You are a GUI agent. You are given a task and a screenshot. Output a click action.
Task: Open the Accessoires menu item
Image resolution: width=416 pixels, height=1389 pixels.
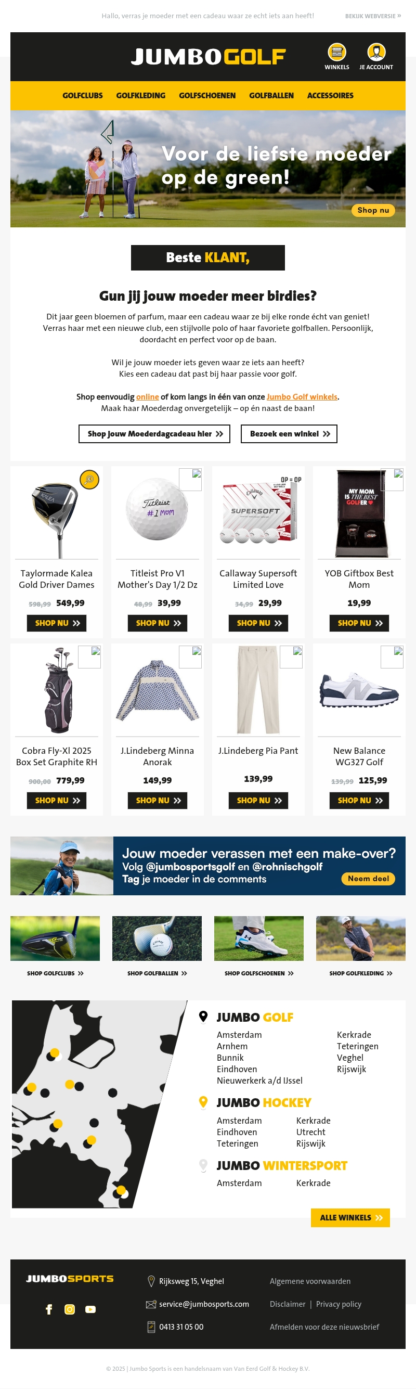tap(330, 95)
